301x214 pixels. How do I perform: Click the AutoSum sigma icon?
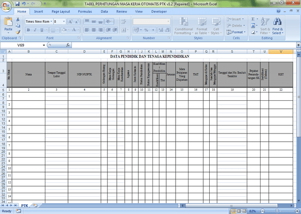tap(253, 19)
